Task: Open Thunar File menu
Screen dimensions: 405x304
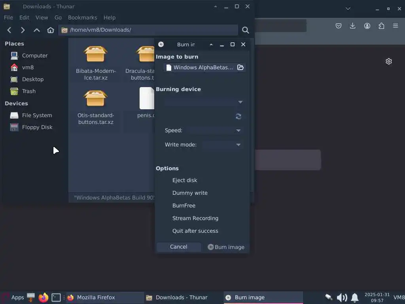Action: pos(8,17)
